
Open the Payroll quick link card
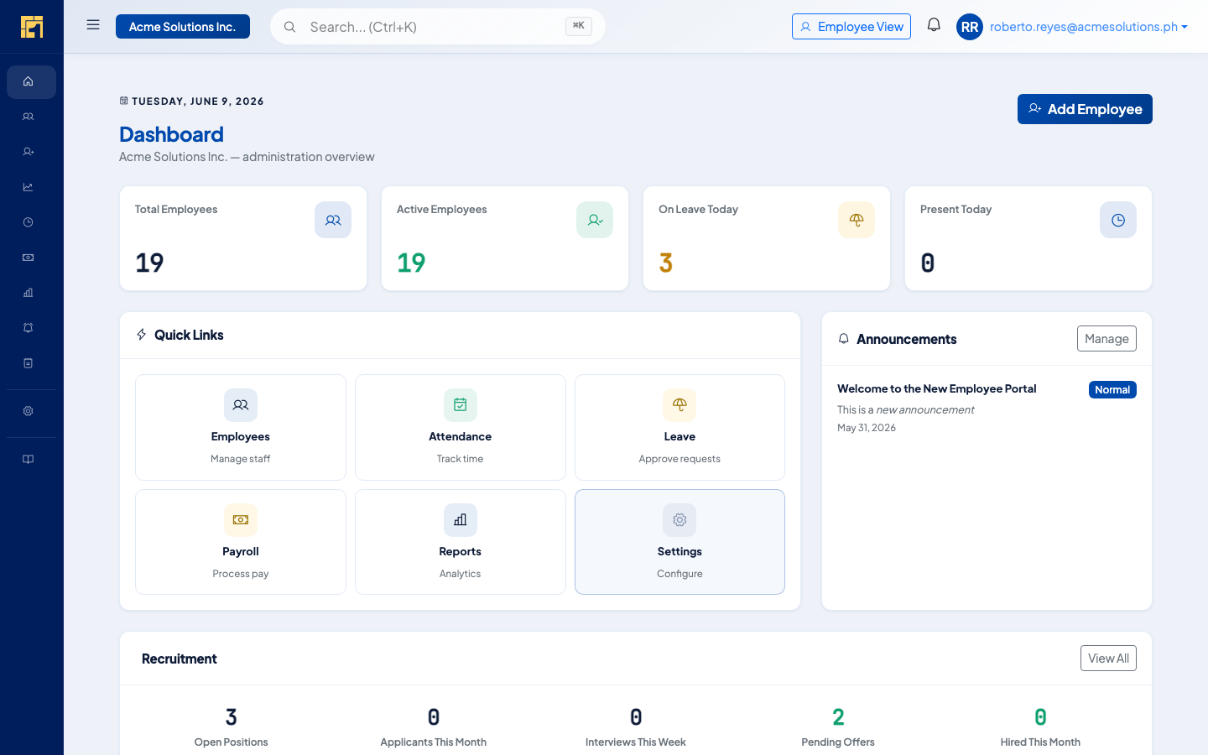pyautogui.click(x=241, y=542)
